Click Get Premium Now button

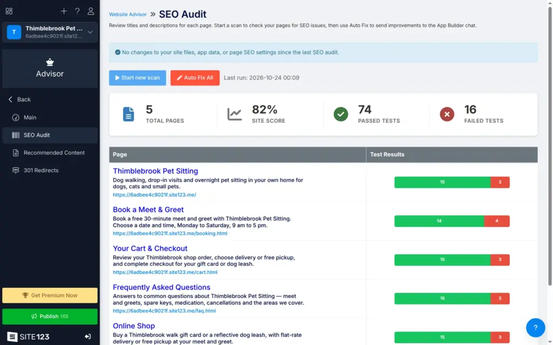tap(50, 295)
